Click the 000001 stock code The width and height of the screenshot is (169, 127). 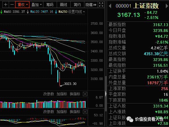123,6
